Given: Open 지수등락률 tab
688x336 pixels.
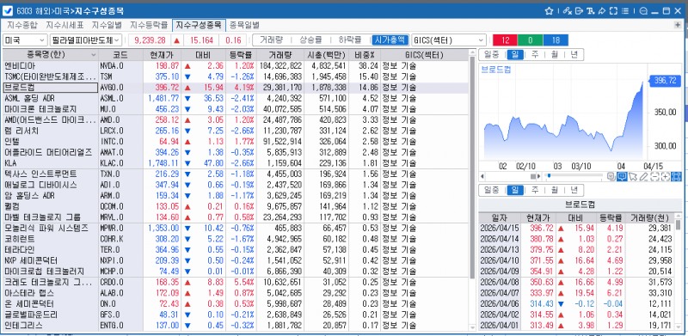Looking at the screenshot, I should [149, 25].
